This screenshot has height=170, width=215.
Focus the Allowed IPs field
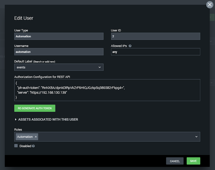point(156,52)
